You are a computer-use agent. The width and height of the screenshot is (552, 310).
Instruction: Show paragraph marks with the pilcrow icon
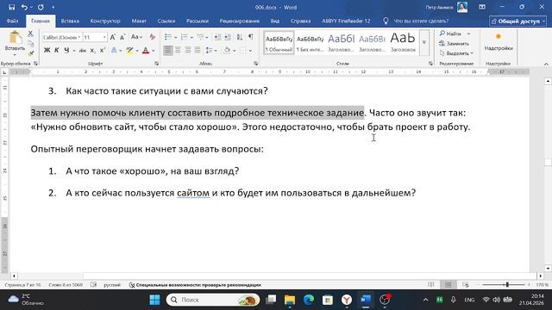(251, 37)
